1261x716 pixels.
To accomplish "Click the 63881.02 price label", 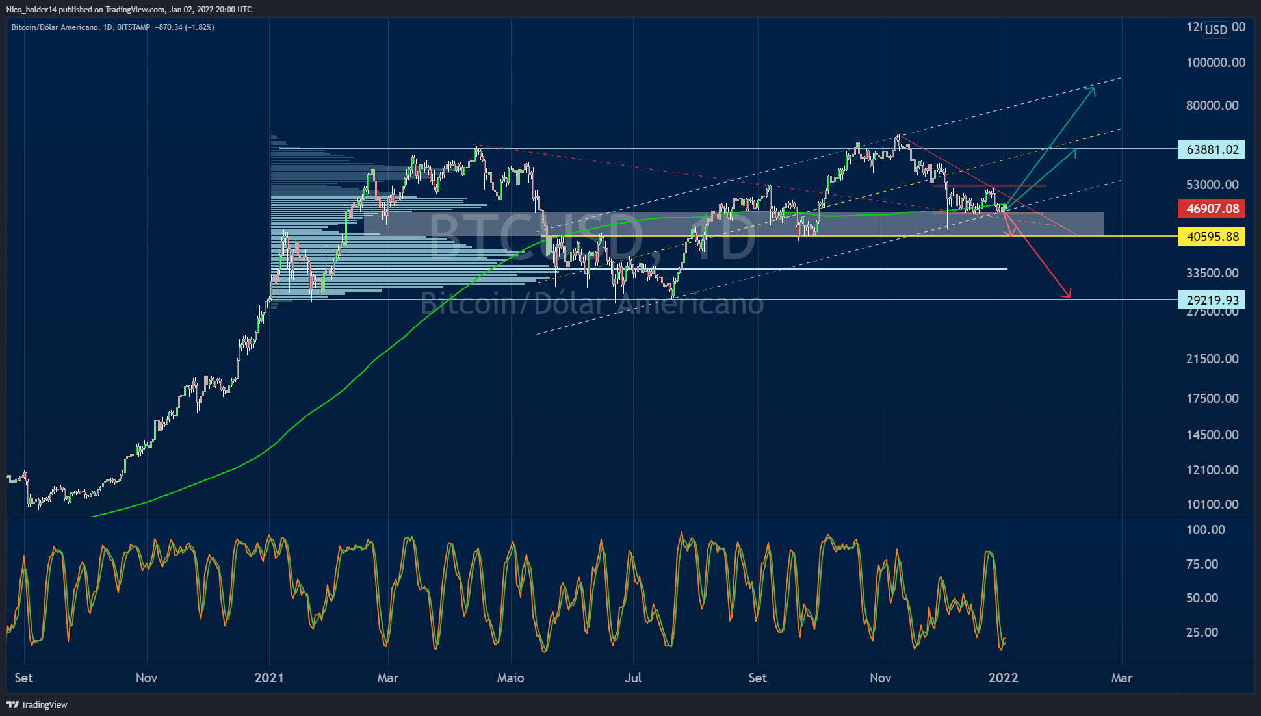I will point(1212,149).
